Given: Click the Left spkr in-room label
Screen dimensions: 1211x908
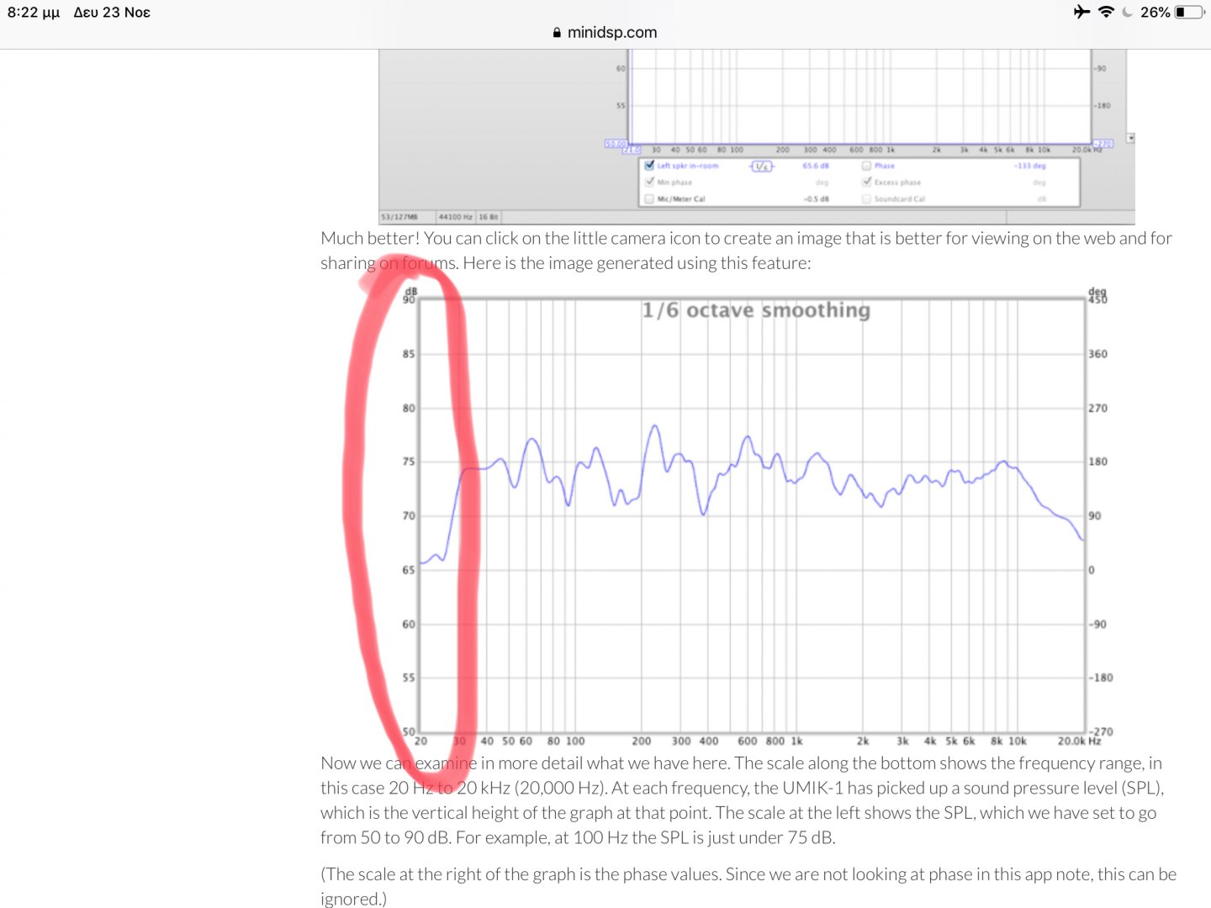Looking at the screenshot, I should [688, 166].
